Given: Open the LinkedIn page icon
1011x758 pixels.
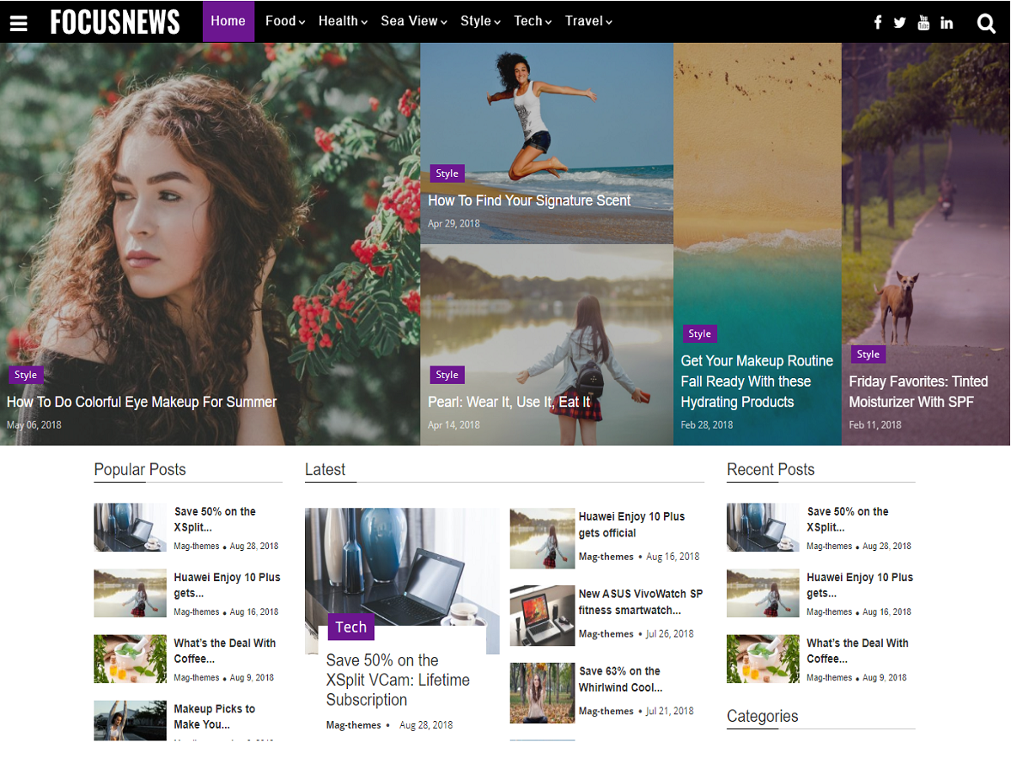Looking at the screenshot, I should tap(946, 23).
